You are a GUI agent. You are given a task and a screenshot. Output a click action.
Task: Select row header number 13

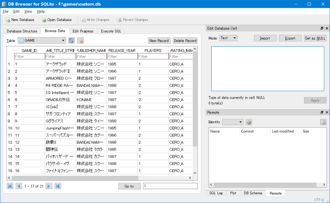click(10, 149)
